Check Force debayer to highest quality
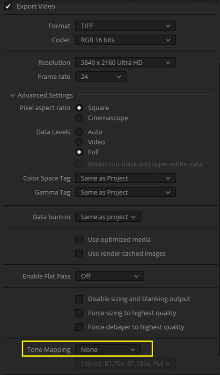 click(79, 327)
